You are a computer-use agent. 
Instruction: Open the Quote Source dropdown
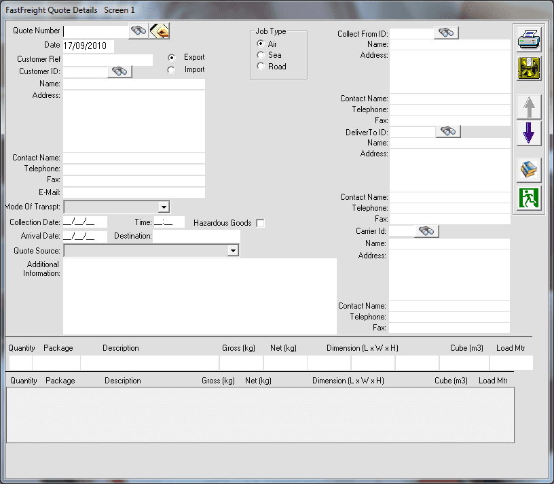pyautogui.click(x=233, y=251)
